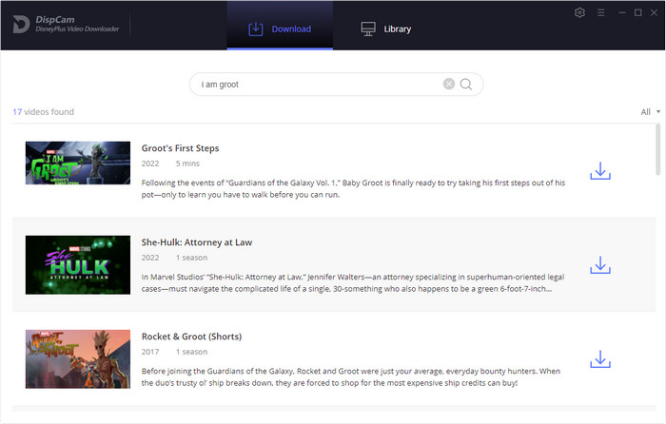Viewport: 666px width, 424px height.
Task: Open the hamburger menu icon
Action: click(x=600, y=12)
